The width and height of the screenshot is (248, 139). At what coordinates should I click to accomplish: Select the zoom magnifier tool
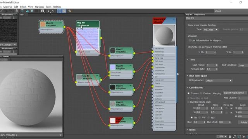point(234,136)
